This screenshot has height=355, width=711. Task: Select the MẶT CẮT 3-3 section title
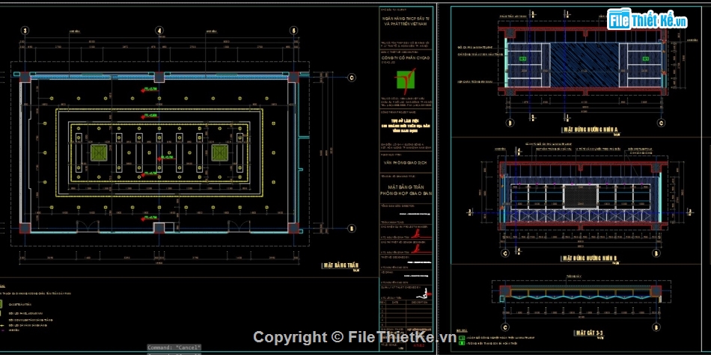(x=589, y=331)
